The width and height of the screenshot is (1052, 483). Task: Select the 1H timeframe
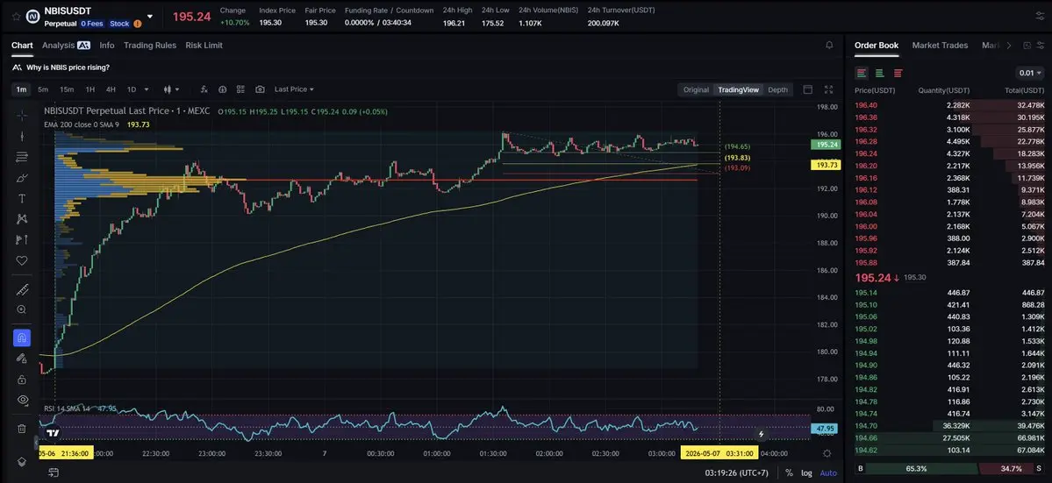(89, 89)
